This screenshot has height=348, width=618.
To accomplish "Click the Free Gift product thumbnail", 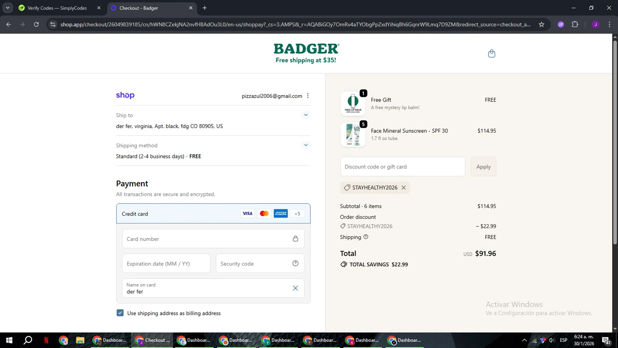I will pos(353,103).
